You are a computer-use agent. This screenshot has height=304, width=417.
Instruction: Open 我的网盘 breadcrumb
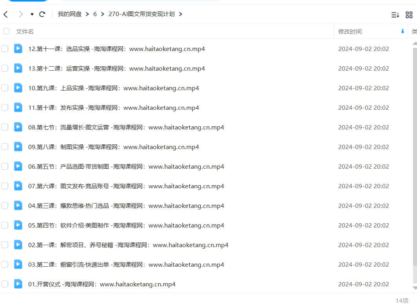pos(70,14)
